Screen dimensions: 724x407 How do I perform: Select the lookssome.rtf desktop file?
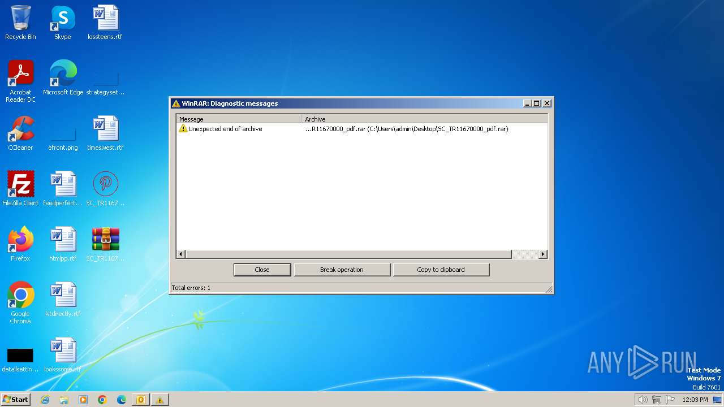(x=63, y=356)
